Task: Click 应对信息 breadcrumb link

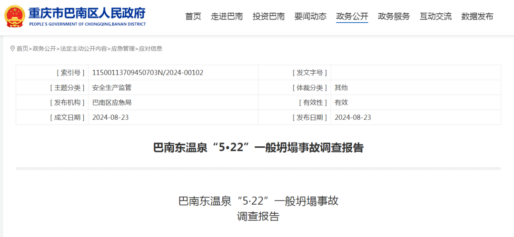Action: tap(150, 48)
